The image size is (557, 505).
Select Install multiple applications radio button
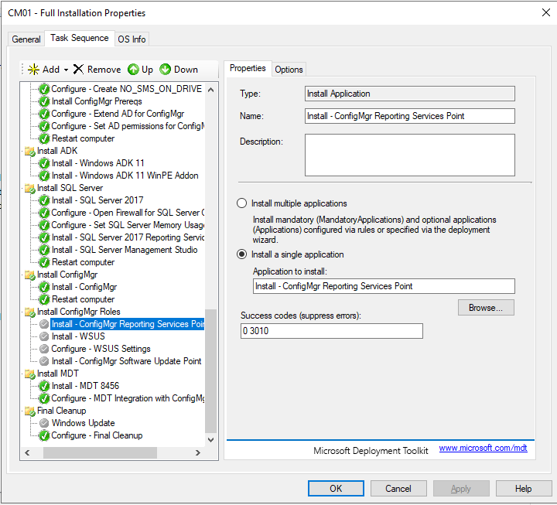[241, 203]
